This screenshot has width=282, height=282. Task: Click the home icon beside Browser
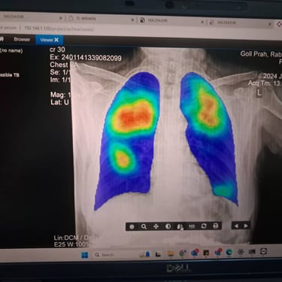click(2, 39)
